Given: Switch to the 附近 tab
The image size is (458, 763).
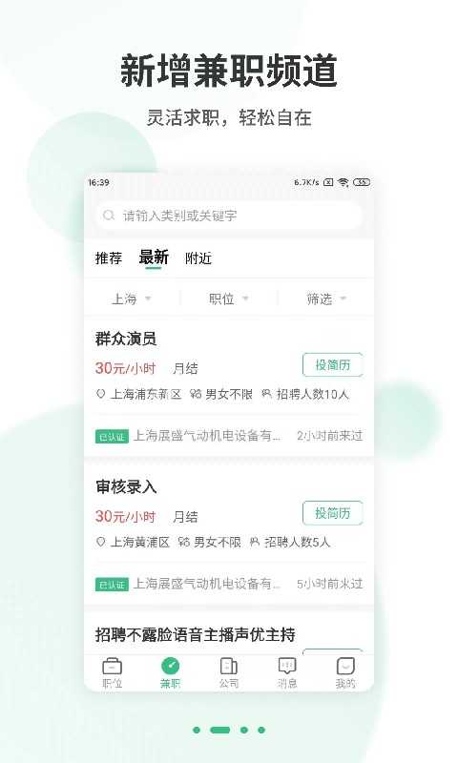Looking at the screenshot, I should (x=198, y=258).
